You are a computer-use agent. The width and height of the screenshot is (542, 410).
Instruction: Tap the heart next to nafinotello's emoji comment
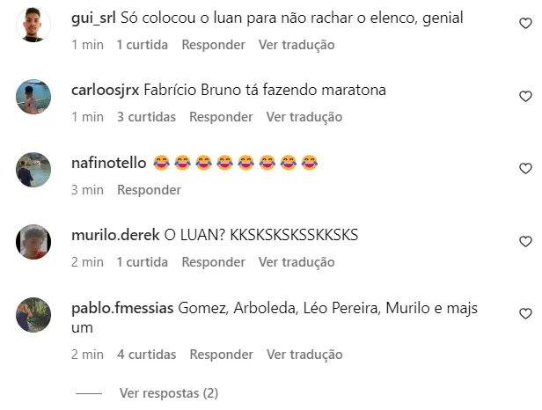coord(525,168)
